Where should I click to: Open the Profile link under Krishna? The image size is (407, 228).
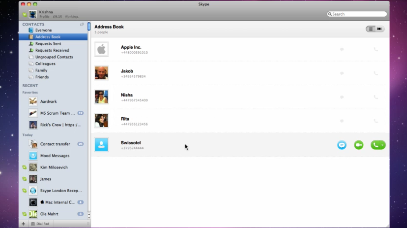[x=44, y=17]
